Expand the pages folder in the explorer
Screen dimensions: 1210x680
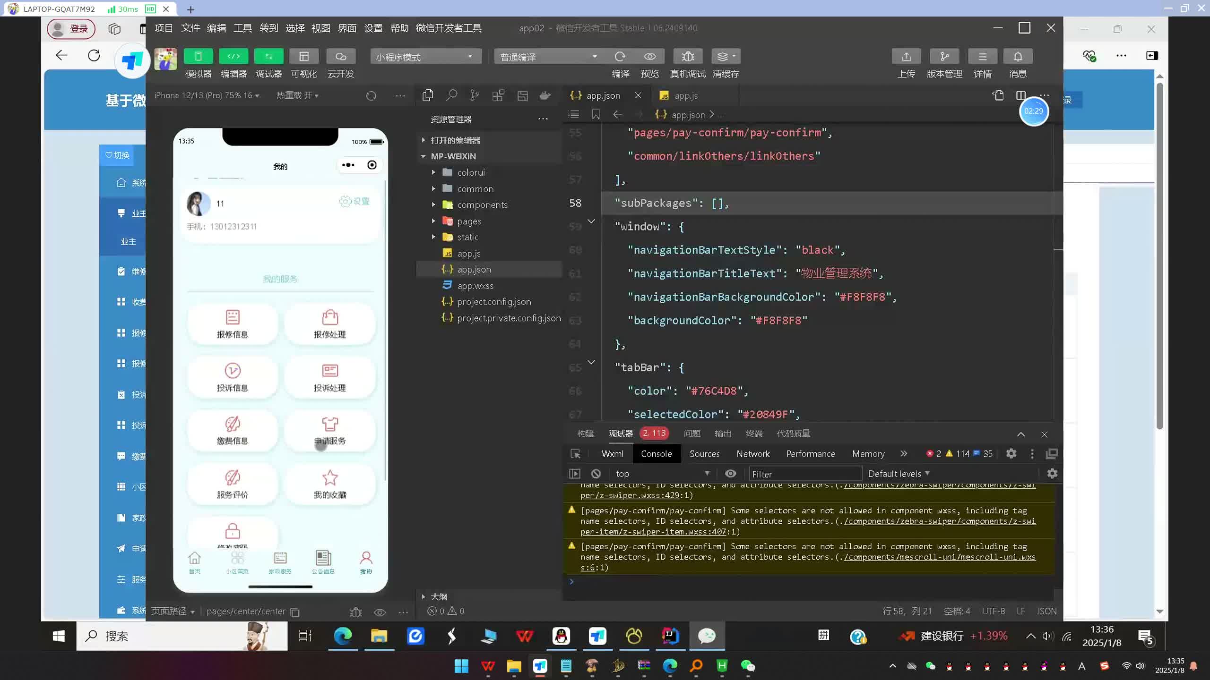[468, 221]
